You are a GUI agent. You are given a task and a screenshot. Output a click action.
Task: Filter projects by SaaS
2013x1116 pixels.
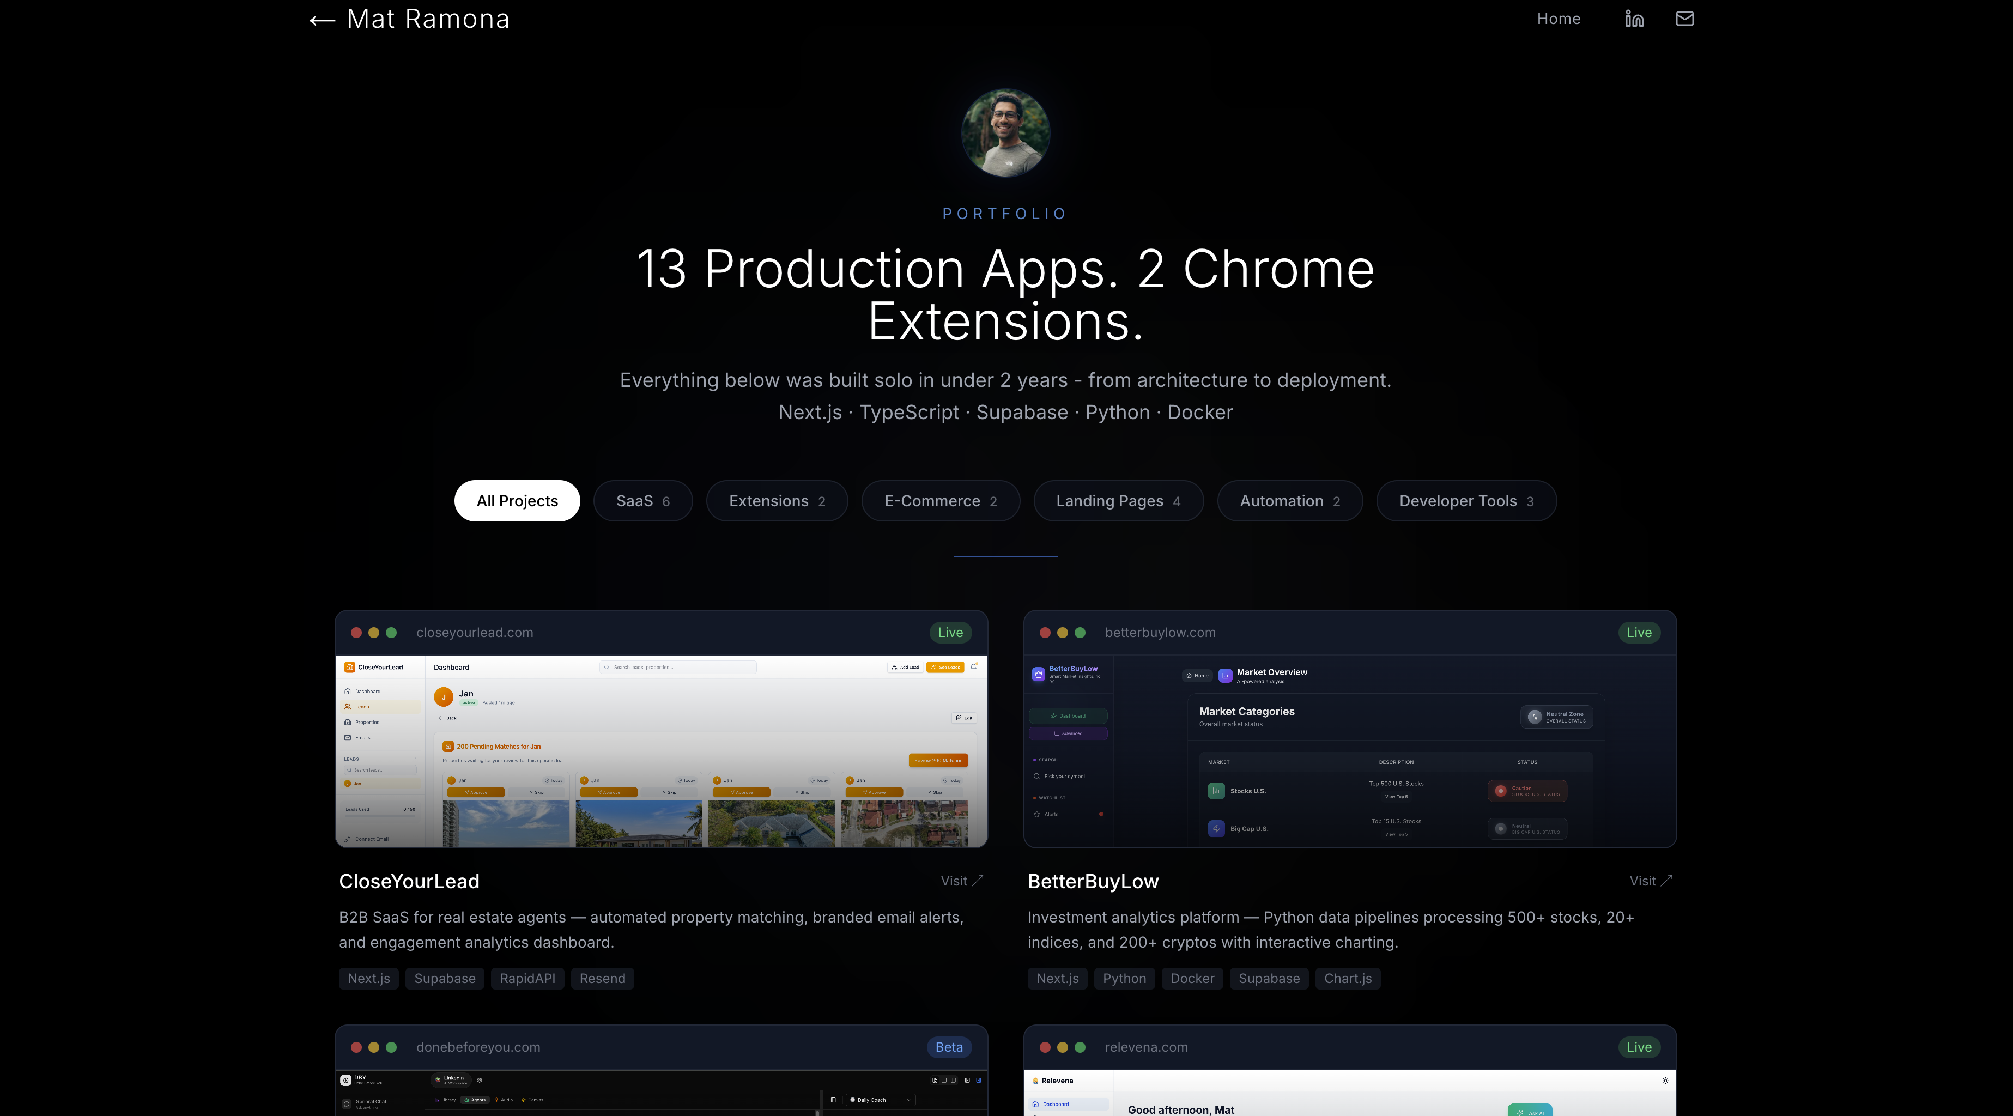tap(642, 501)
